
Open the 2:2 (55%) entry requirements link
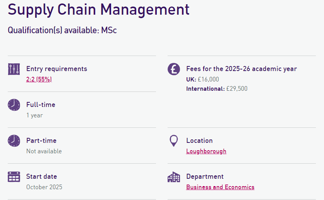click(39, 80)
